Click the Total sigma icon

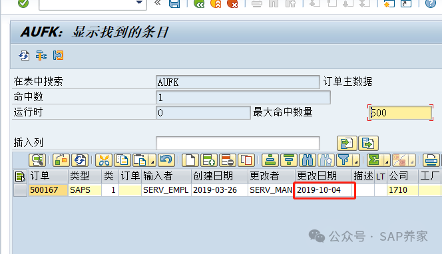[374, 160]
